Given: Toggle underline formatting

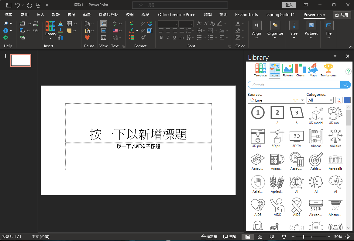Looking at the screenshot, I should click(174, 37).
